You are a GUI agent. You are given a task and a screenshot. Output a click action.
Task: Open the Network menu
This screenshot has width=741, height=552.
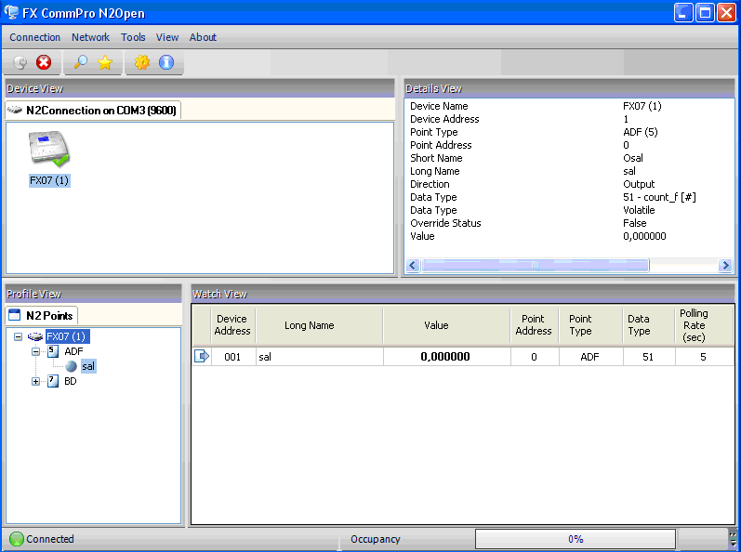(90, 37)
